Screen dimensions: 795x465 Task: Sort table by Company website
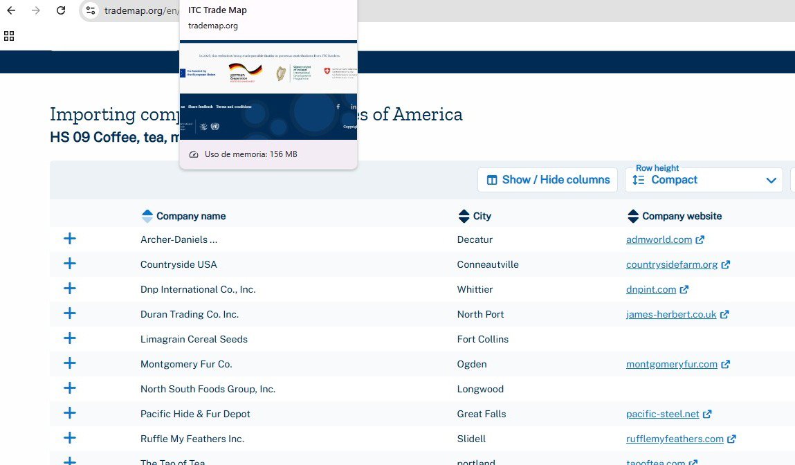[633, 216]
